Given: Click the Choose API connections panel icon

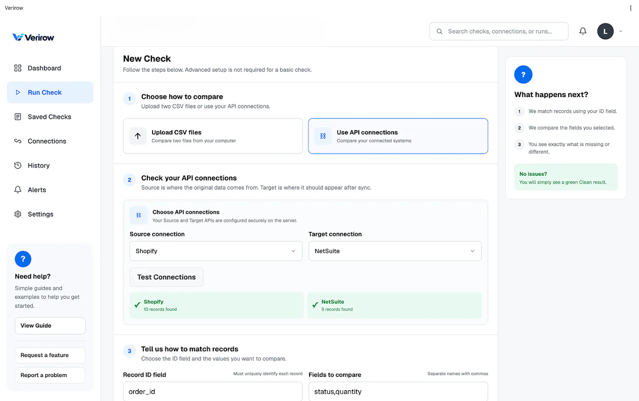Looking at the screenshot, I should coord(139,215).
